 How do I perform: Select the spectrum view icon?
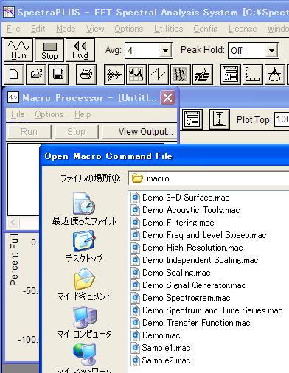[x=136, y=74]
